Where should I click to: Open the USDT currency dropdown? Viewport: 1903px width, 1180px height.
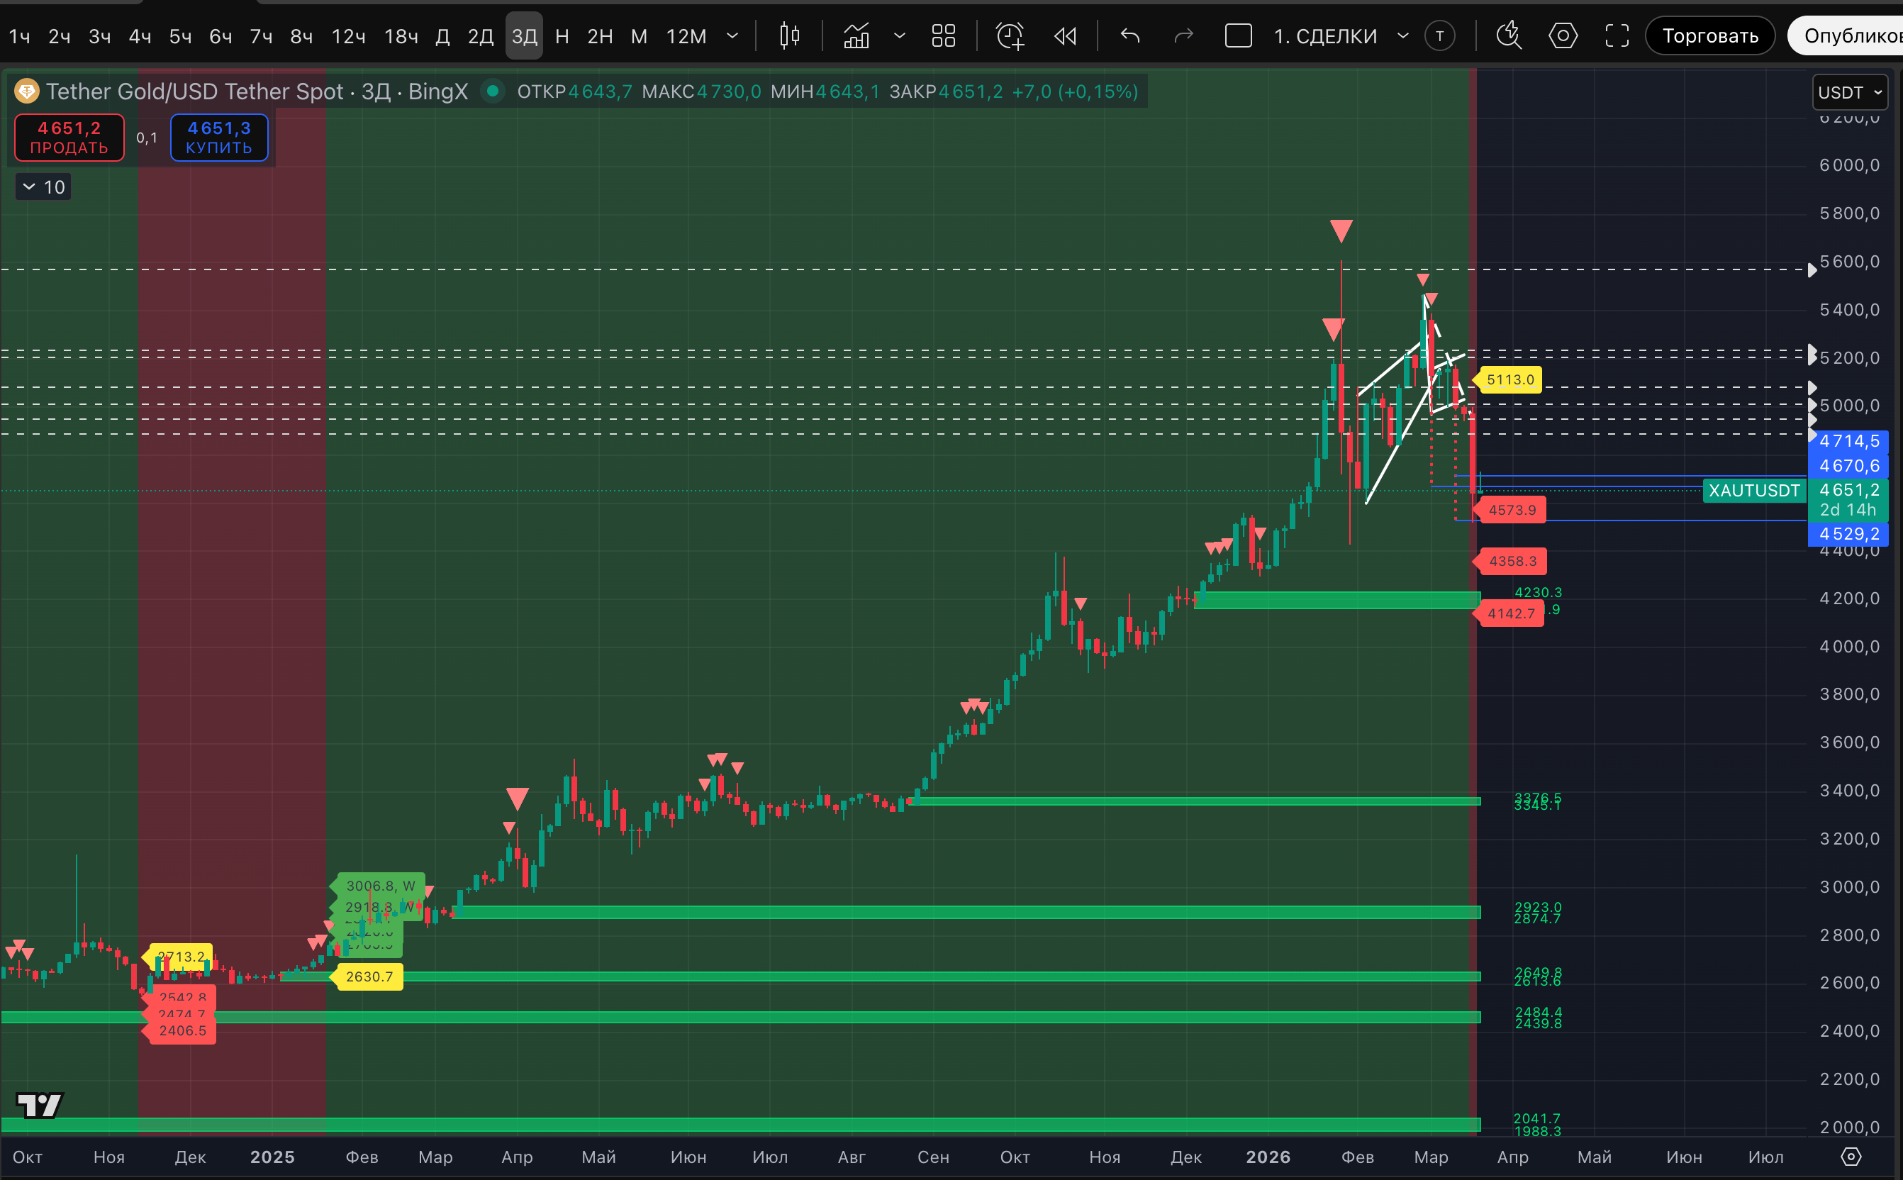pos(1848,93)
